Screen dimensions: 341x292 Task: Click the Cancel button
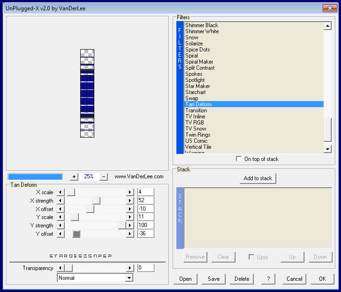(294, 279)
